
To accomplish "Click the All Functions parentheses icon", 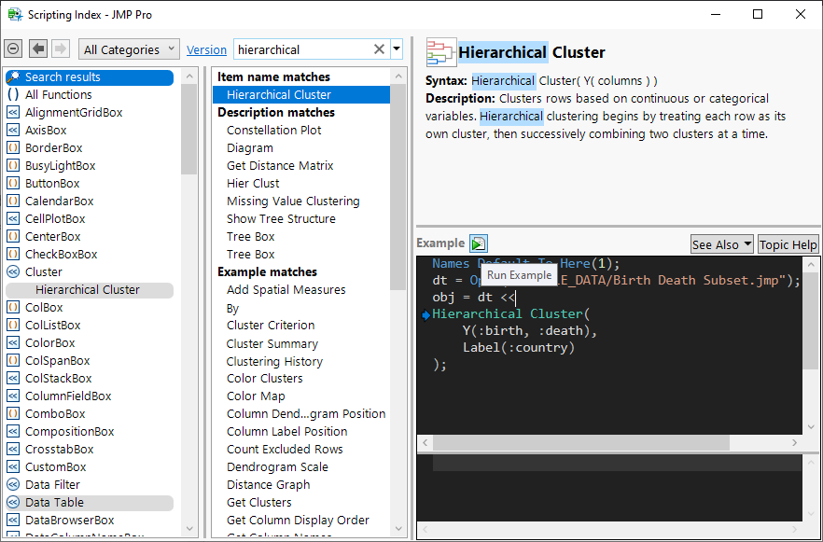I will [x=13, y=95].
